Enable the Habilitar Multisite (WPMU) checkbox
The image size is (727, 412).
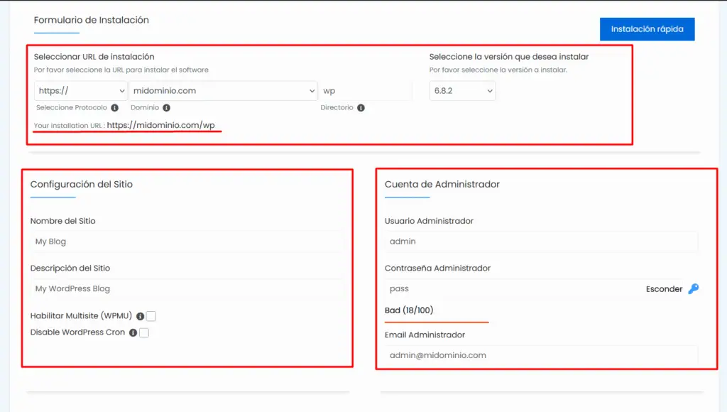(151, 316)
